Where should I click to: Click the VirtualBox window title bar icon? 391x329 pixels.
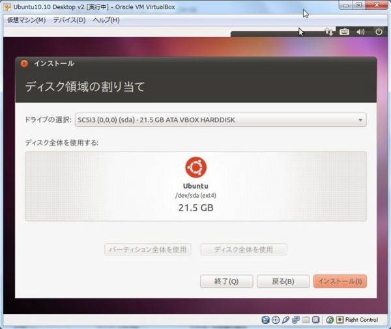tap(7, 7)
